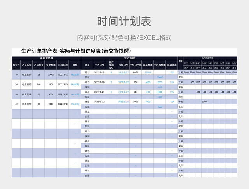
Task: Select the 订单数量 column header
Action: (x=51, y=65)
